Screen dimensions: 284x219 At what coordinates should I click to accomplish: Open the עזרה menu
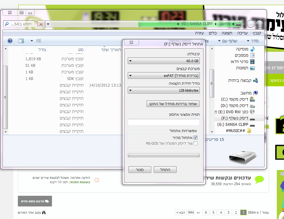[x=199, y=33]
